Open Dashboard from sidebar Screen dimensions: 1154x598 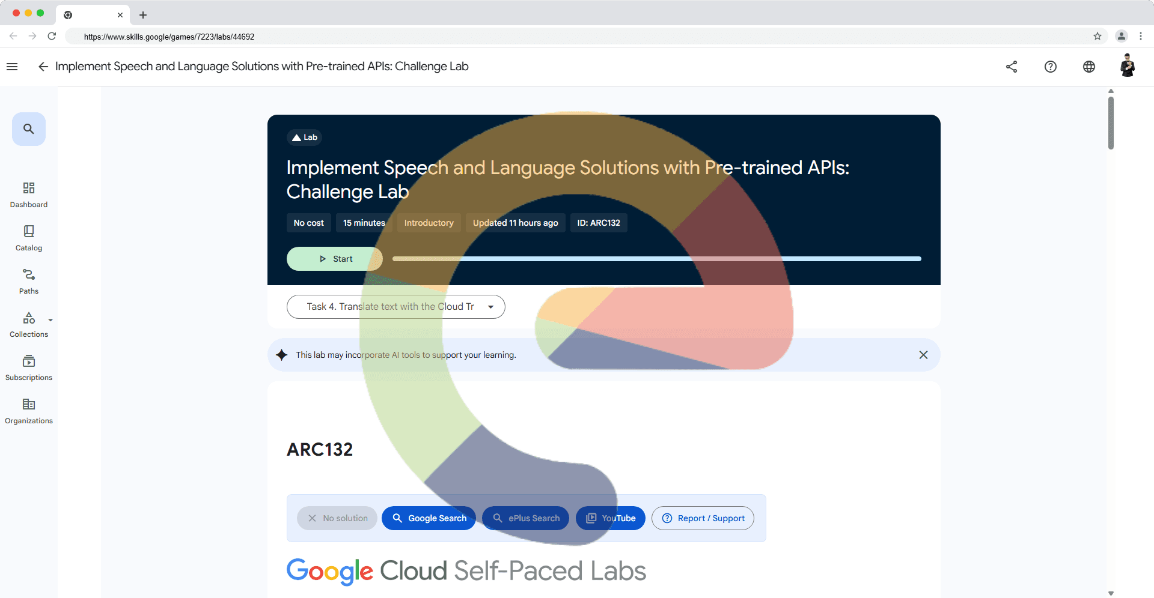point(29,195)
